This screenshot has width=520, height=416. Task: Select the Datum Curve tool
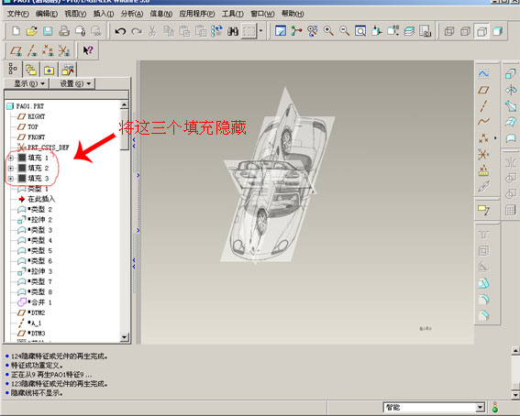(x=483, y=122)
